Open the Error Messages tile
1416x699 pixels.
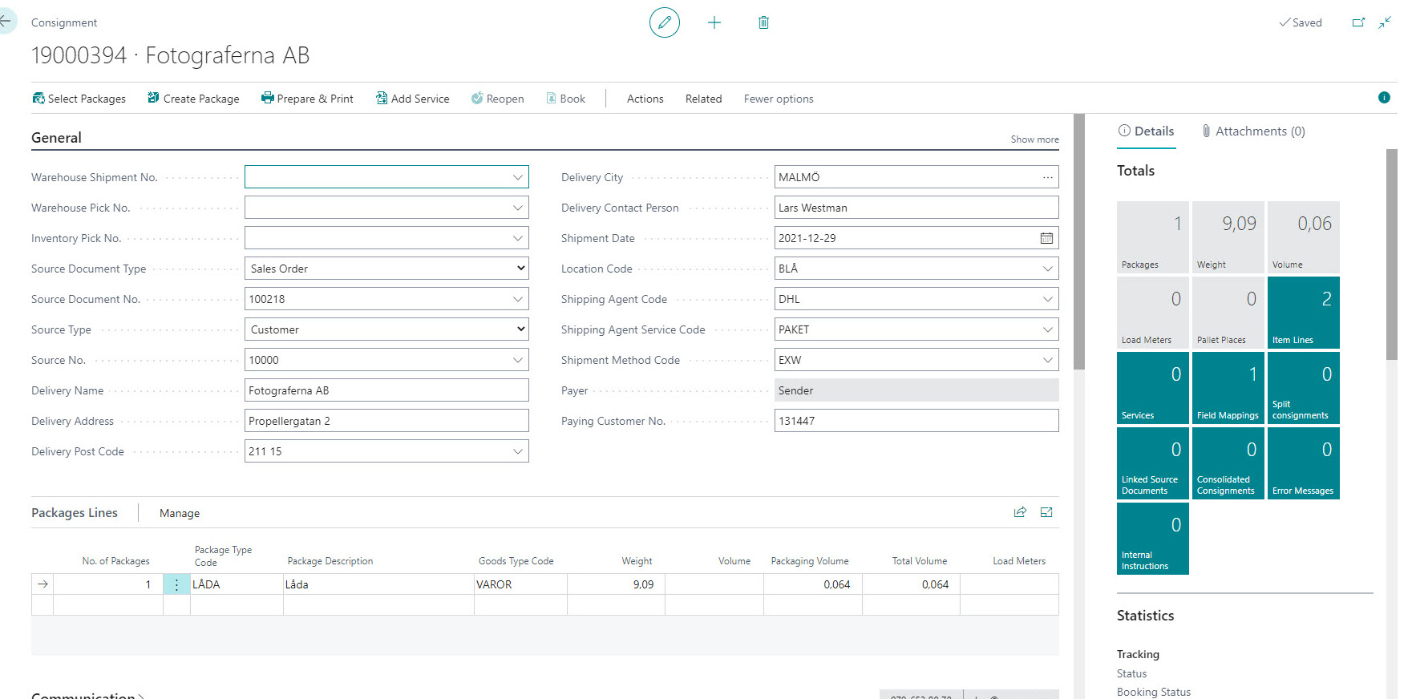coord(1303,463)
